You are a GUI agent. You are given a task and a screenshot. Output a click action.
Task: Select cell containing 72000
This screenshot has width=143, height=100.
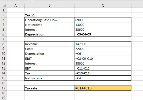[x=103, y=49]
